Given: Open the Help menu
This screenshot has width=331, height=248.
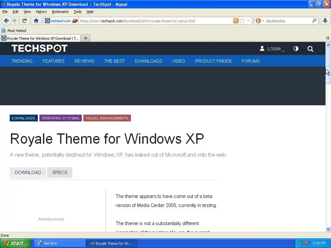Looking at the screenshot, I should pos(90,12).
